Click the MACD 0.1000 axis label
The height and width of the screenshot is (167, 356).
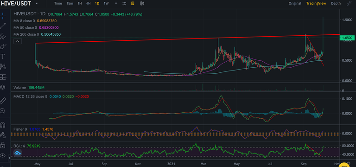click(347, 99)
